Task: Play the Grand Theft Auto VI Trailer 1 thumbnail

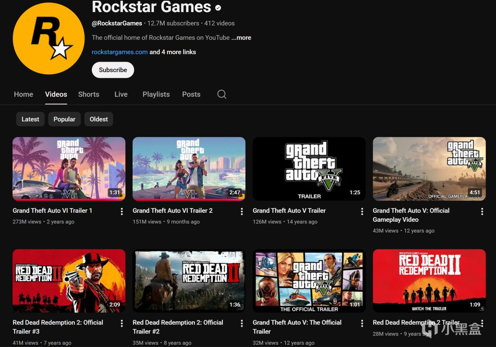Action: [69, 169]
